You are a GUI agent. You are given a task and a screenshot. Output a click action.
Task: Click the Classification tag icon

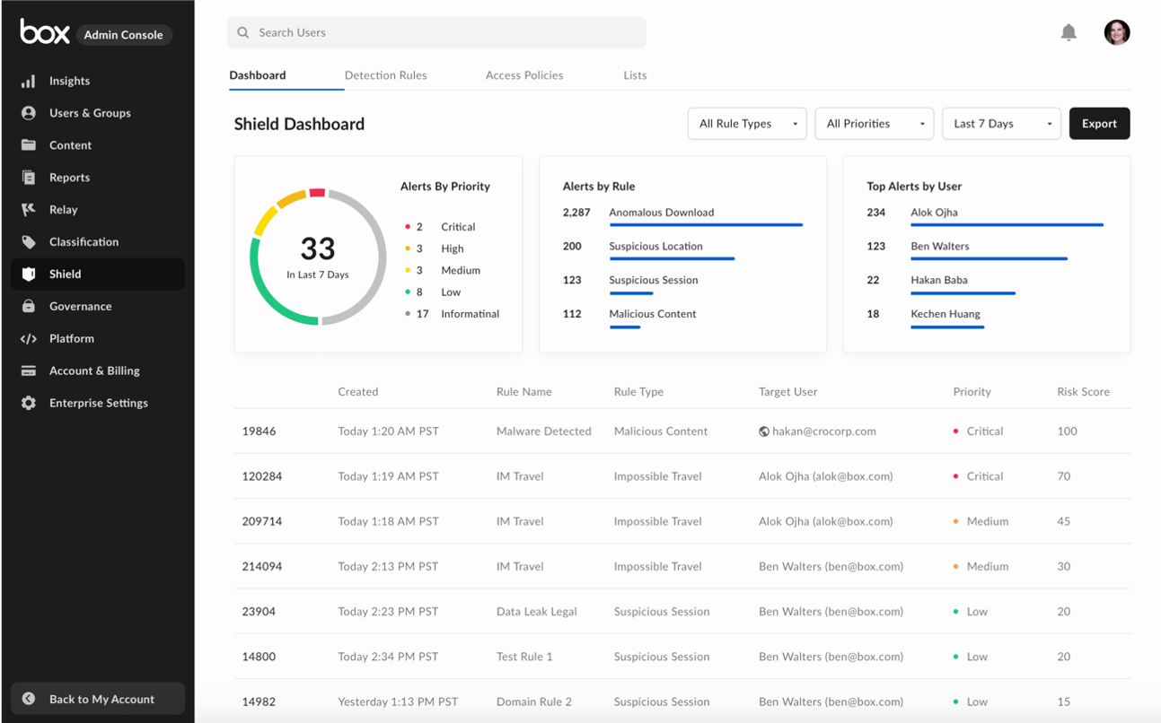(x=29, y=242)
